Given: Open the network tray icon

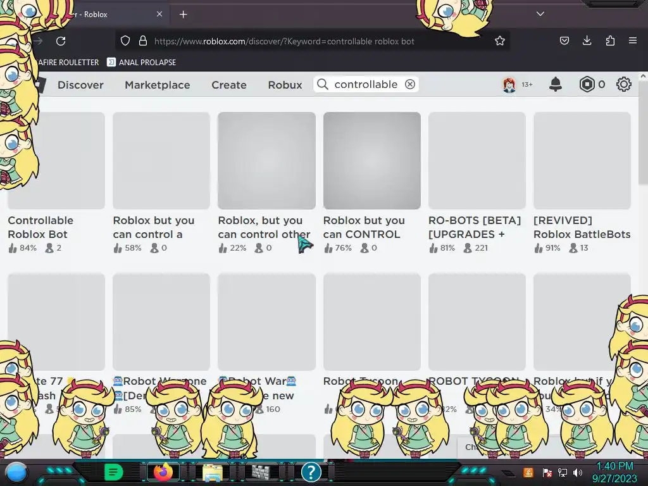Looking at the screenshot, I should [563, 472].
